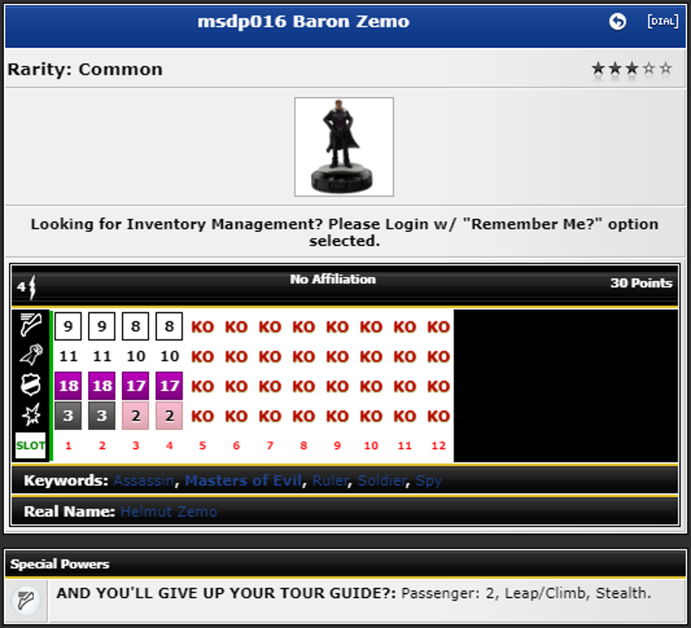Click damage row KO in slot 12
This screenshot has height=628, width=691.
[439, 416]
